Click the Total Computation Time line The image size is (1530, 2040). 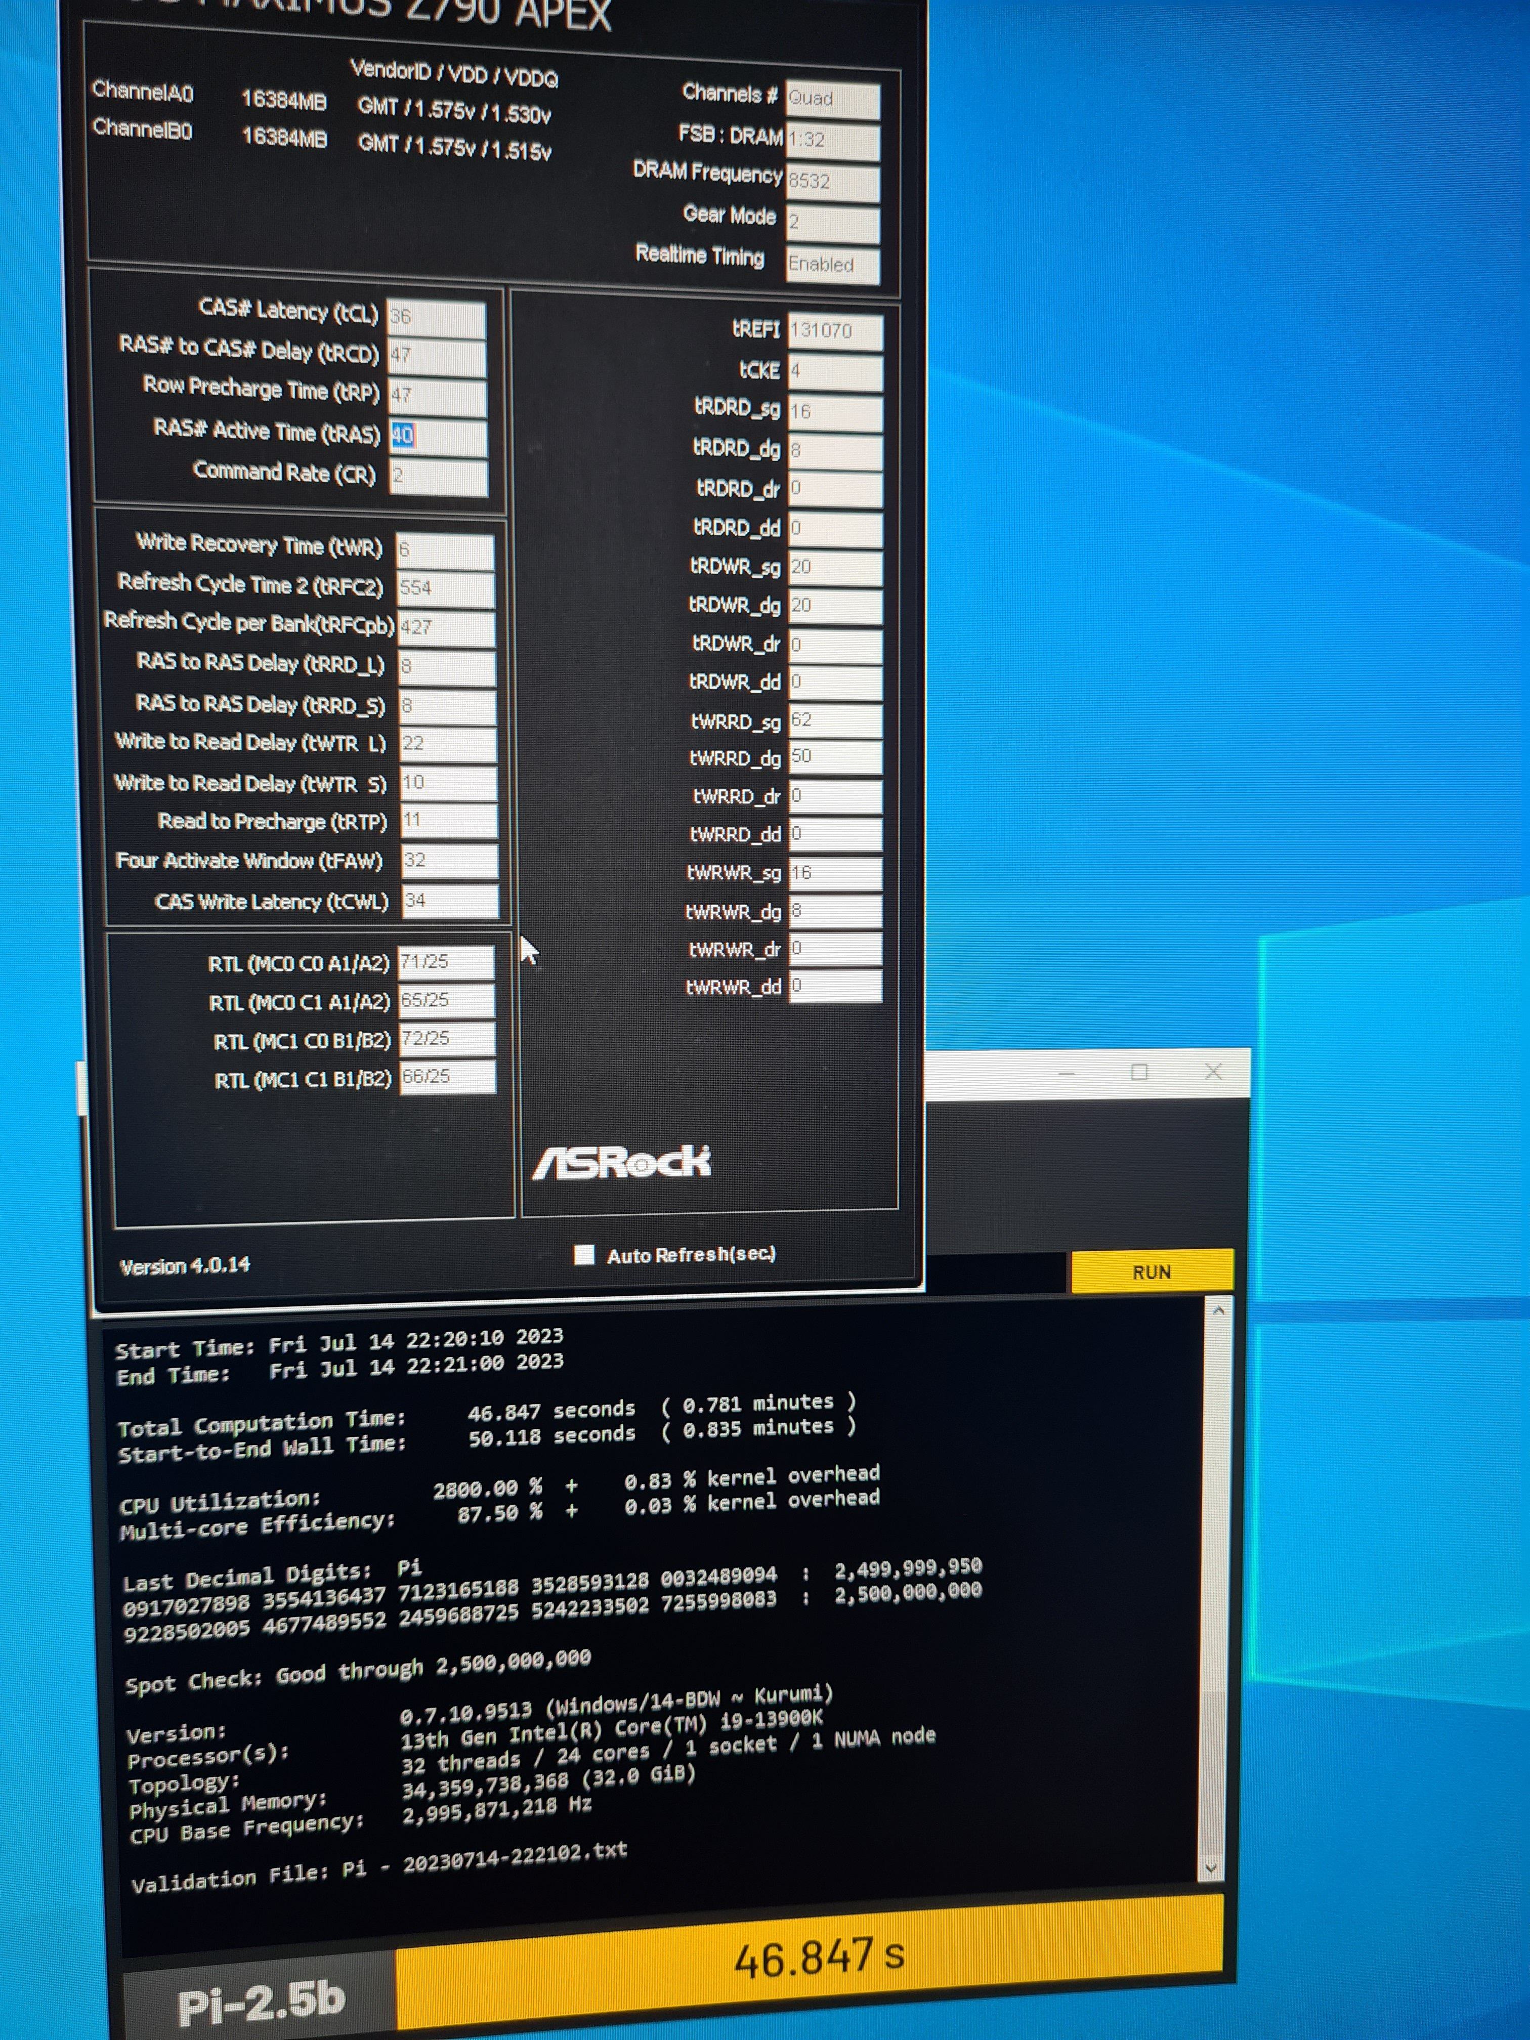click(x=487, y=1416)
